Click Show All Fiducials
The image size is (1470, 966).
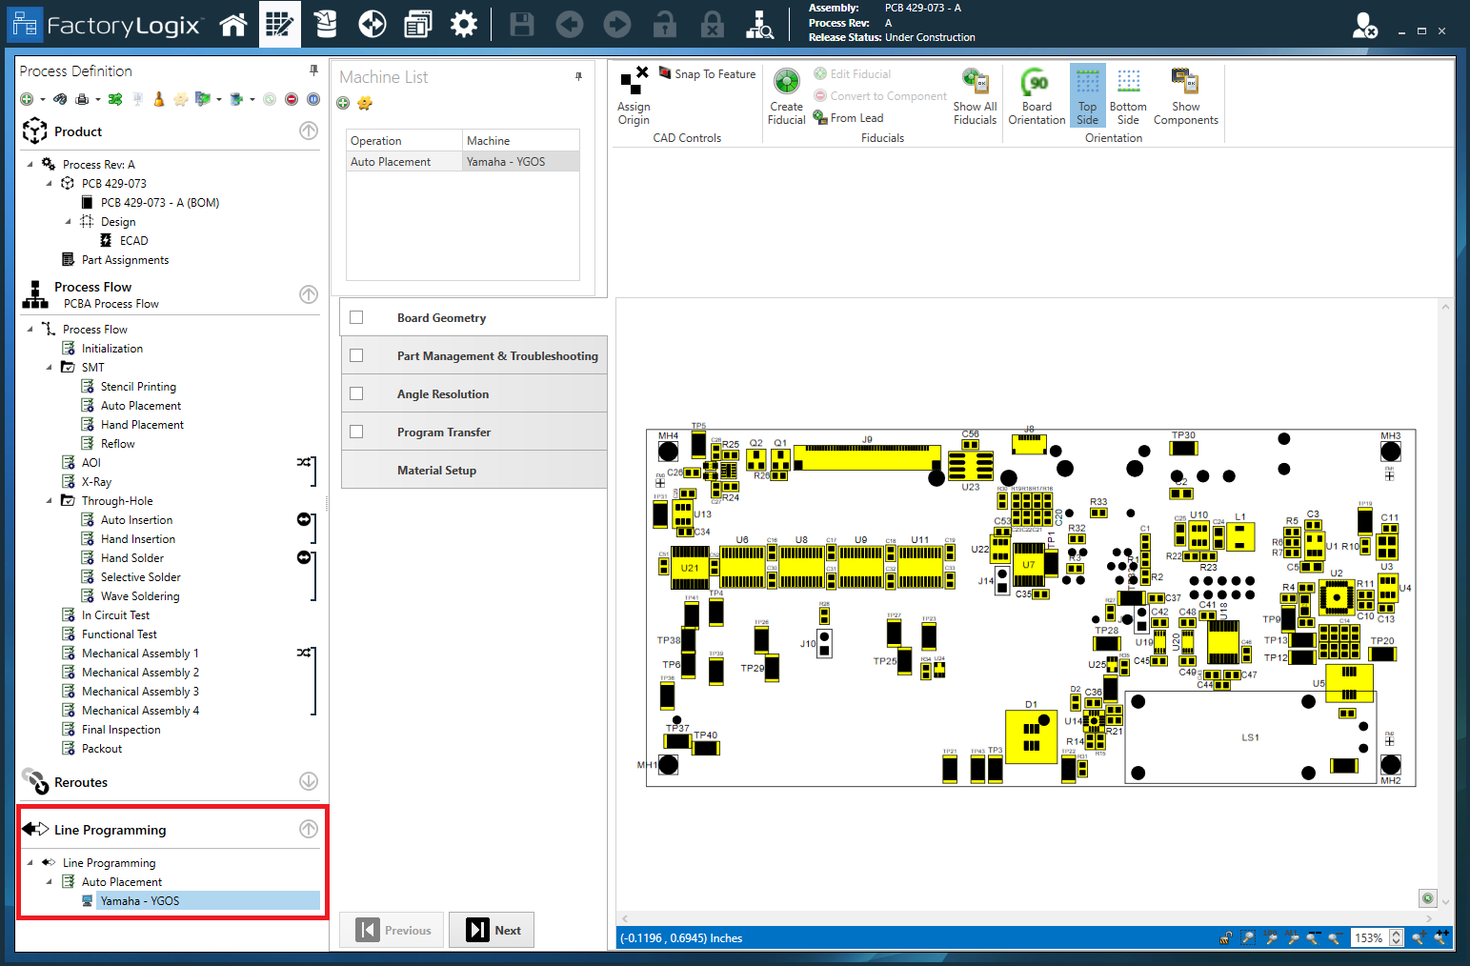pos(974,94)
